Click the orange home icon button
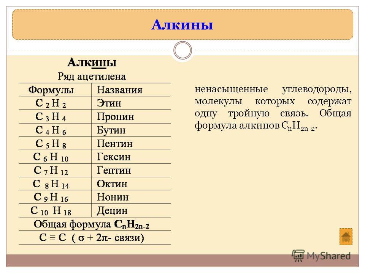 [x=346, y=237]
